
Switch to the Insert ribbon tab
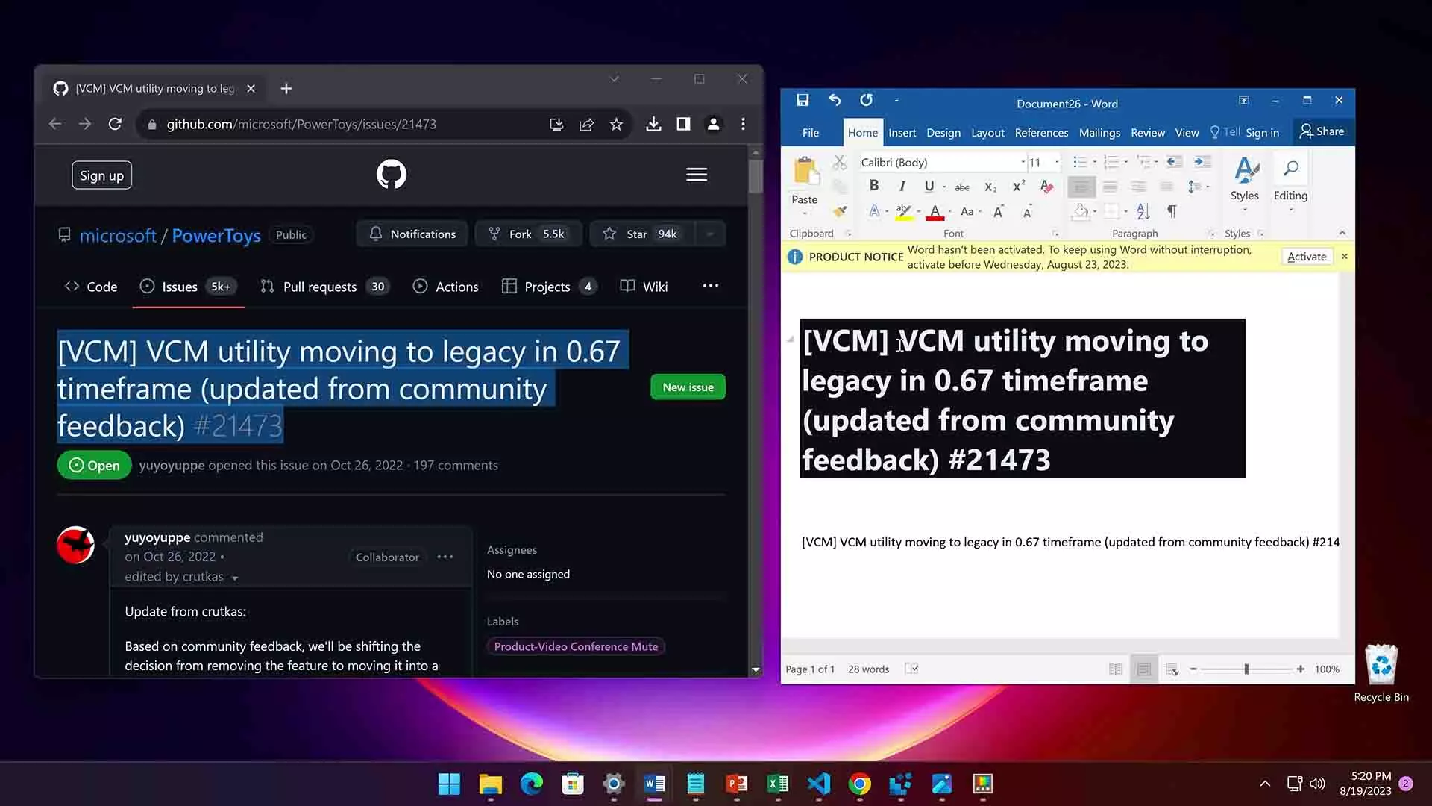pos(902,132)
